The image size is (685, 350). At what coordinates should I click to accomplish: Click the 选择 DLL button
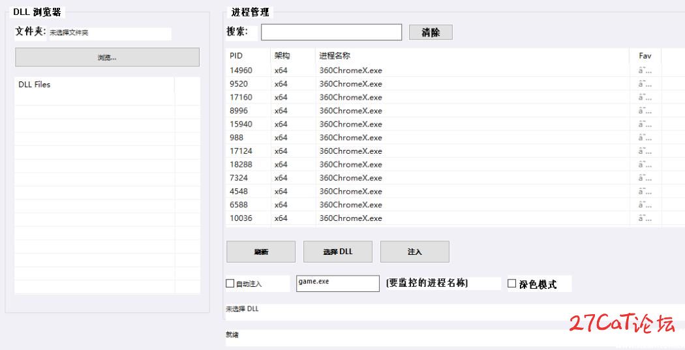pos(338,252)
